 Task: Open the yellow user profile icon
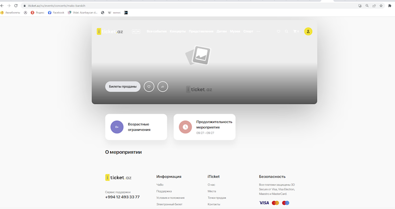308,32
